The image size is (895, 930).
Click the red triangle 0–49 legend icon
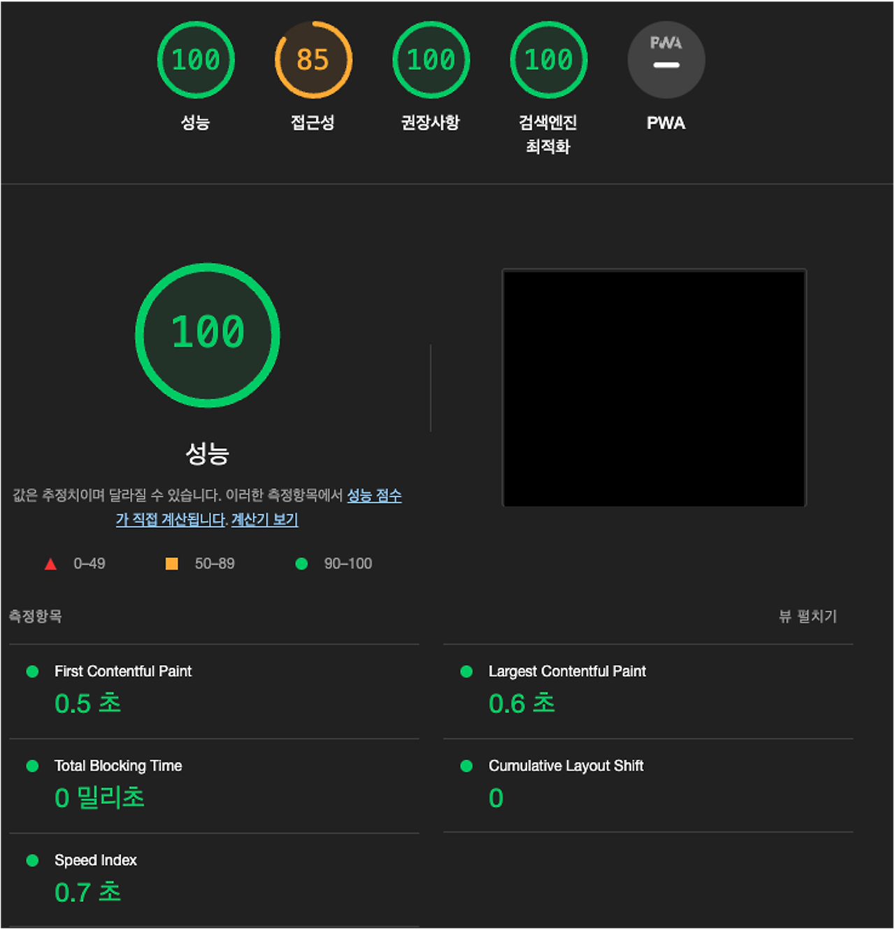point(50,564)
